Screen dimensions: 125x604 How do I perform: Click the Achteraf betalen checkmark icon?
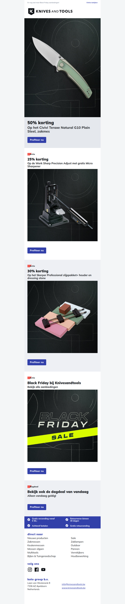(29, 525)
